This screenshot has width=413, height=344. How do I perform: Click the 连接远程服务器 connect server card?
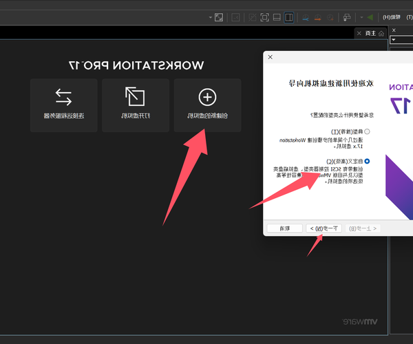coord(64,105)
